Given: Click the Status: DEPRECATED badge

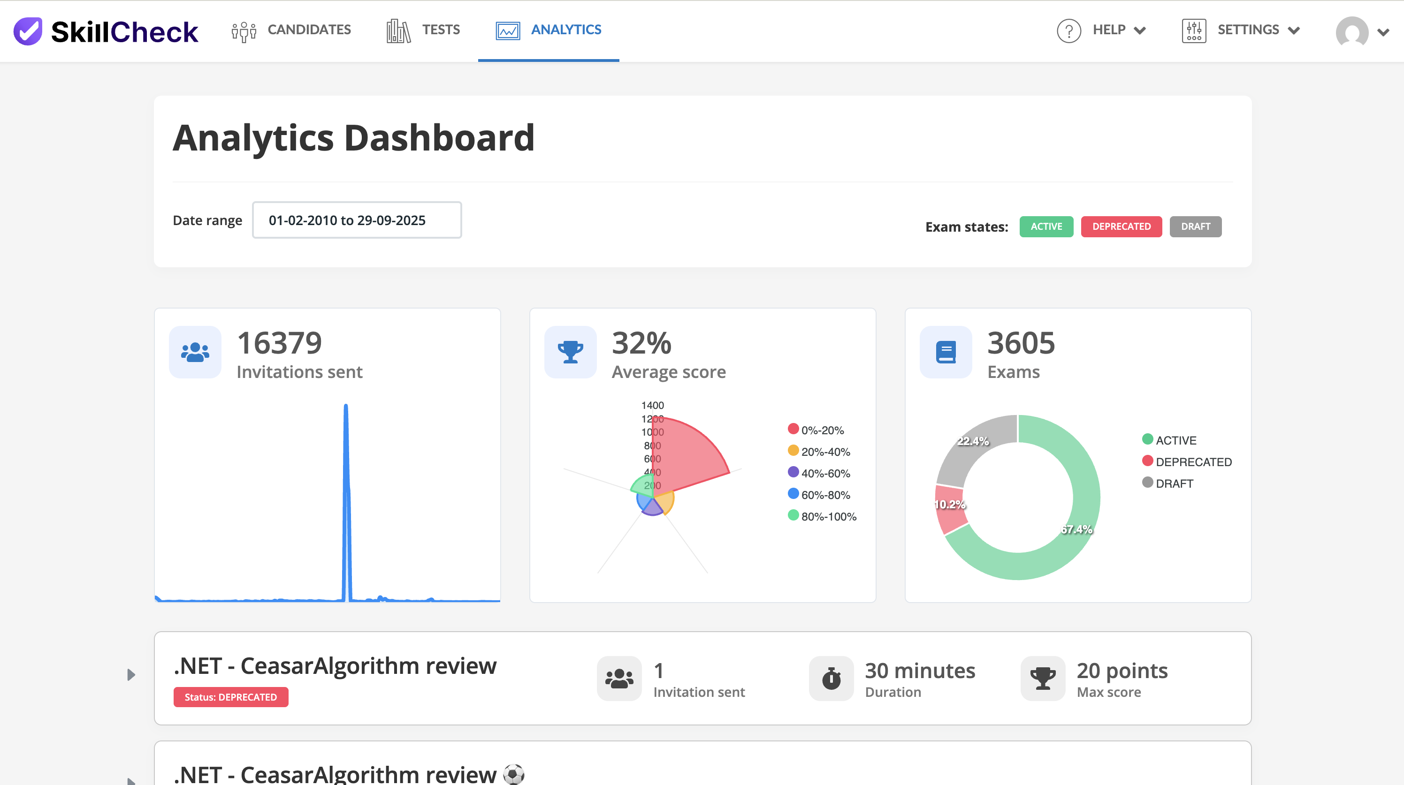Looking at the screenshot, I should tap(230, 697).
